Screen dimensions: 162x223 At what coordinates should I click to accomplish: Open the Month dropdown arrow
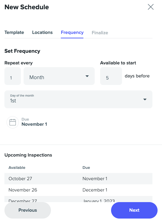coord(87,76)
